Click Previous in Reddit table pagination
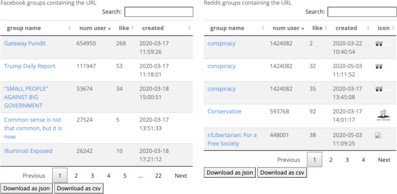 [x=289, y=160]
